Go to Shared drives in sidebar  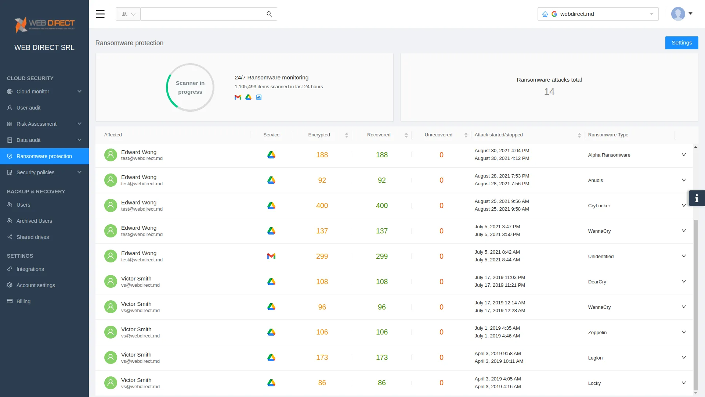33,237
